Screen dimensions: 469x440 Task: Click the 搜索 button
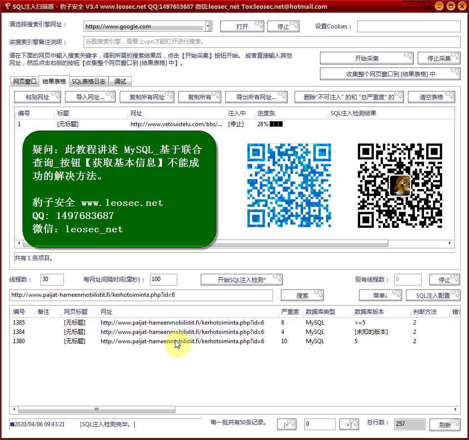point(302,295)
